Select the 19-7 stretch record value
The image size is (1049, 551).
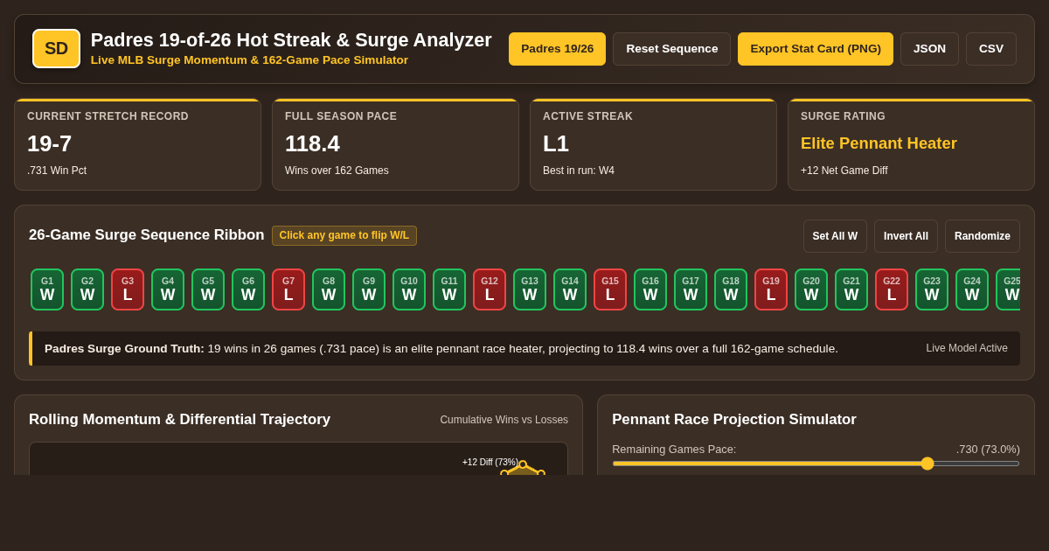pos(50,143)
